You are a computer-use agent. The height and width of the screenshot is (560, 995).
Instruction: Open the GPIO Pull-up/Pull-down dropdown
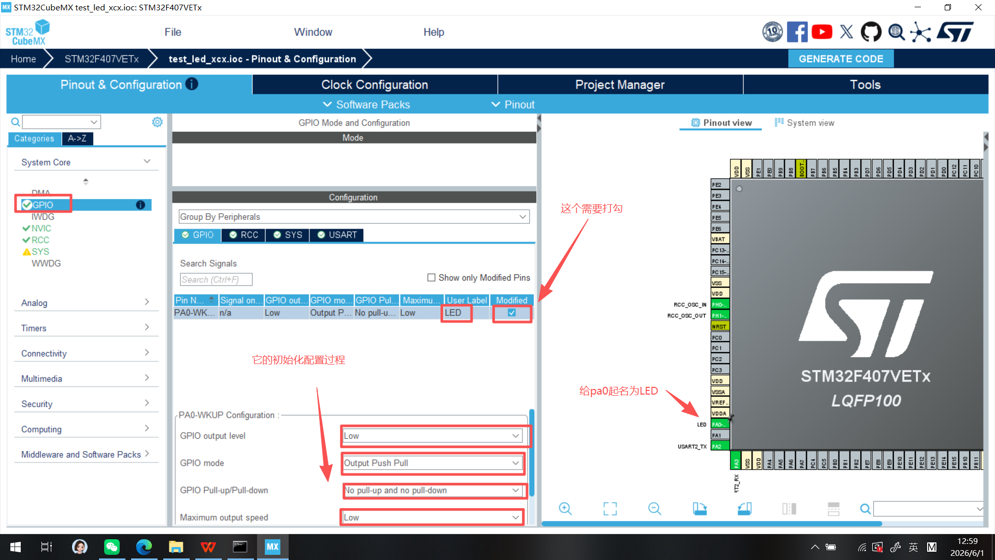432,490
